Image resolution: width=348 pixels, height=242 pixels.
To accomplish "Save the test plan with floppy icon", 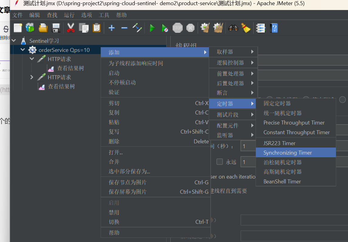I will pyautogui.click(x=56, y=28).
